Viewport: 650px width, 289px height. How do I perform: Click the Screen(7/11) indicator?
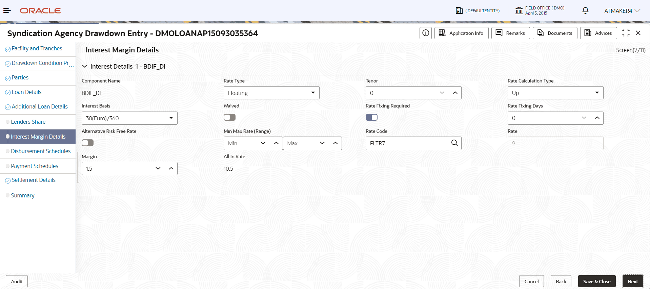click(631, 50)
